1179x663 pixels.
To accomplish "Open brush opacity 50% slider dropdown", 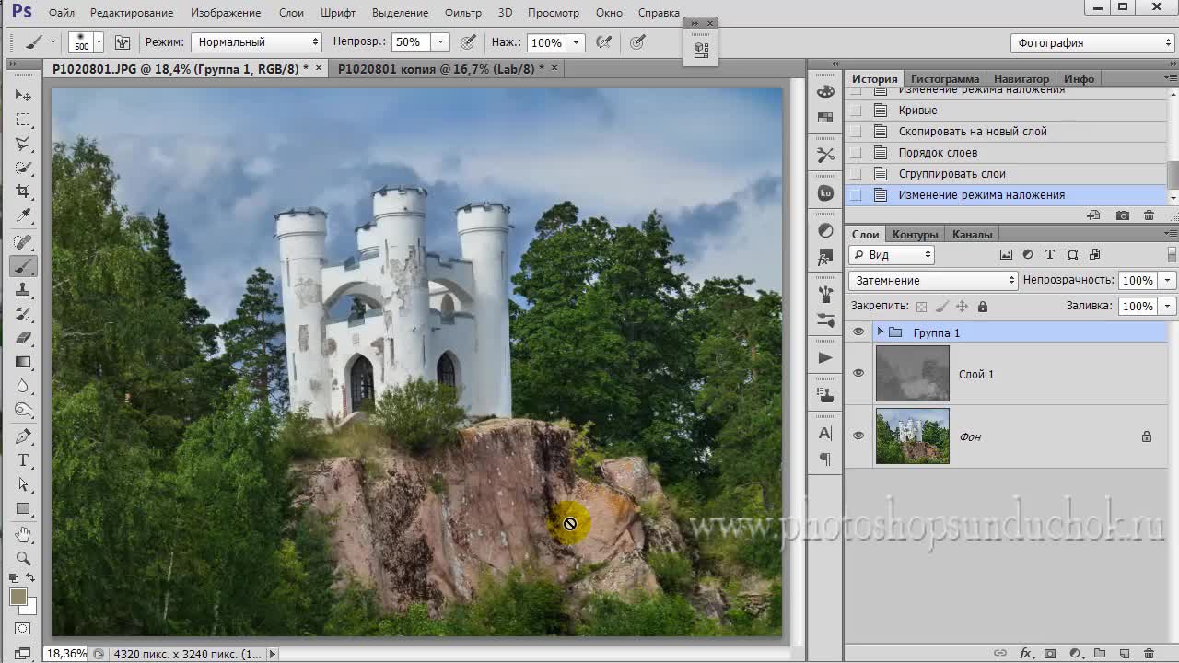I will click(440, 41).
